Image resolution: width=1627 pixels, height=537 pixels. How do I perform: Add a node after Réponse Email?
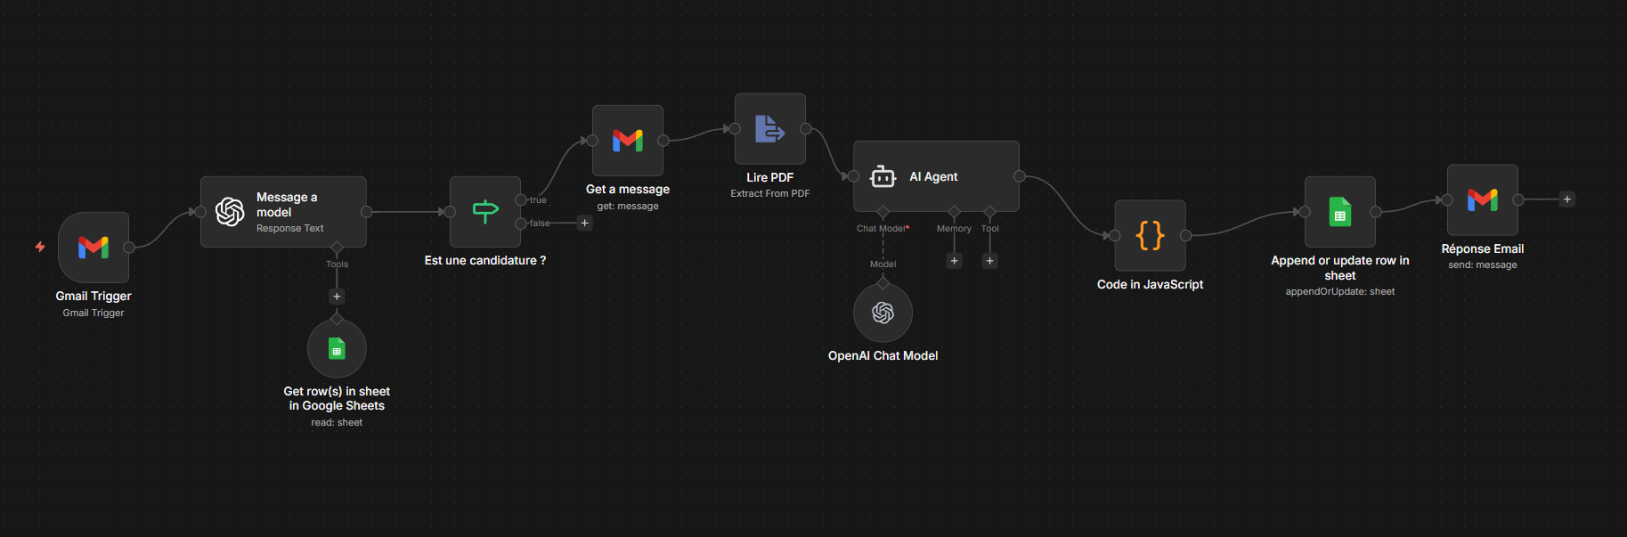[1567, 199]
